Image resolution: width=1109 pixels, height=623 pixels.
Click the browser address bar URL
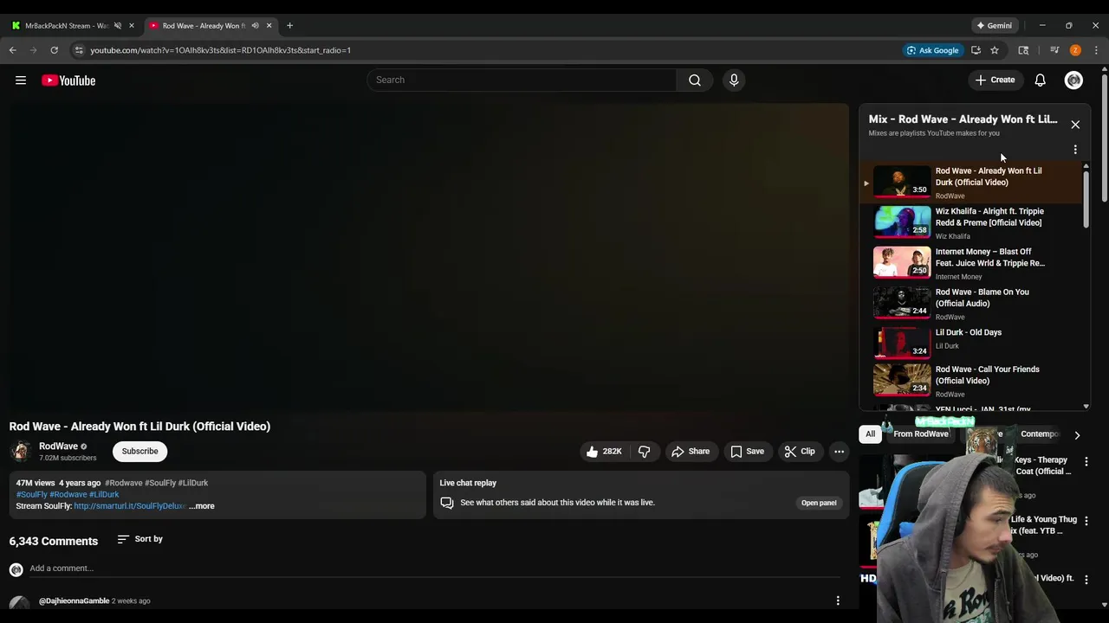pos(220,50)
